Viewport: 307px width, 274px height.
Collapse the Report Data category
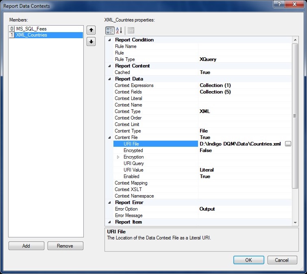click(x=109, y=79)
